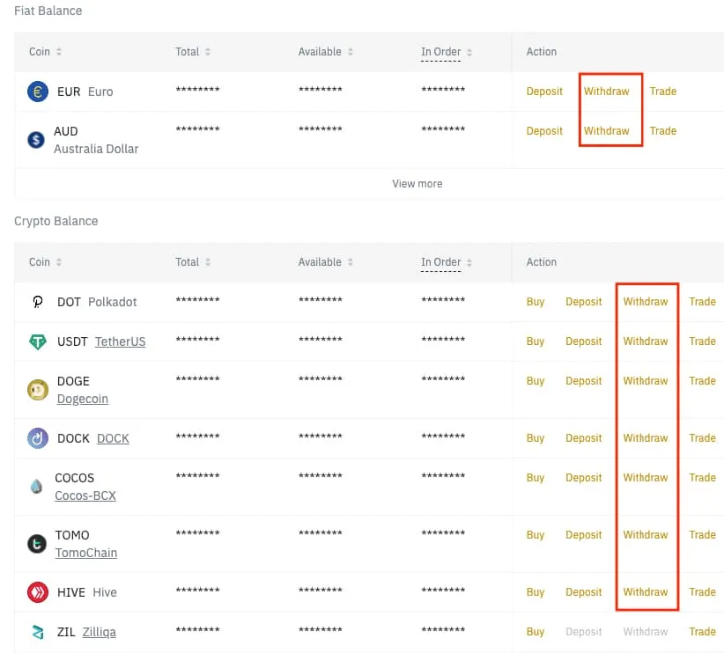Sort Fiat Balance by Coin column
Screen dimensions: 724x653
(59, 52)
